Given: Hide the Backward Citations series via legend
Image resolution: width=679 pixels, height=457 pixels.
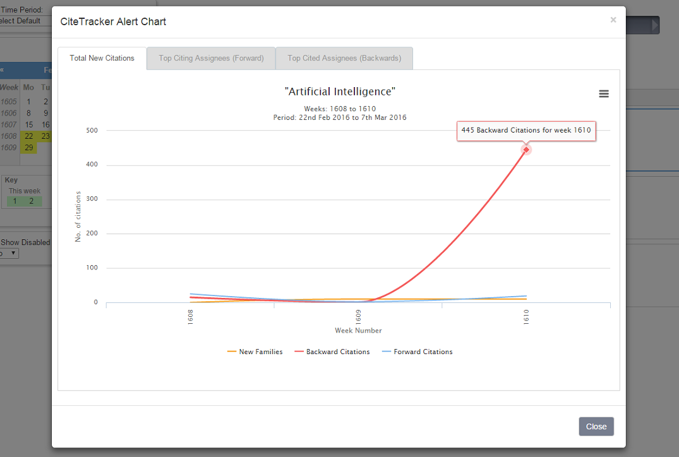Looking at the screenshot, I should coord(332,352).
